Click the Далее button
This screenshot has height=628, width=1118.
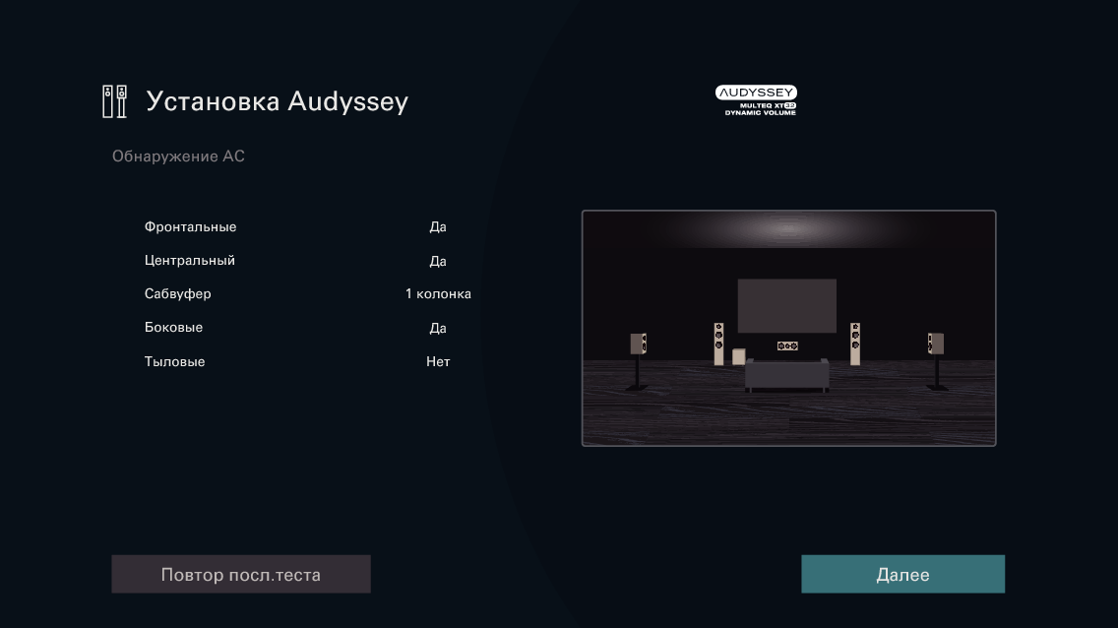coord(902,574)
